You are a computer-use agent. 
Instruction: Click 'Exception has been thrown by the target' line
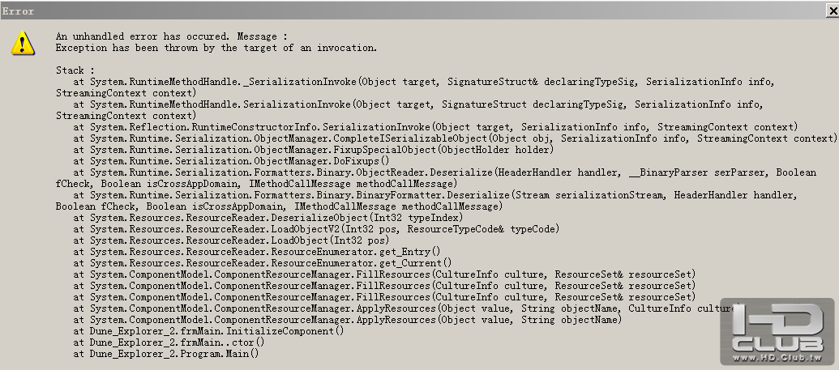[216, 48]
